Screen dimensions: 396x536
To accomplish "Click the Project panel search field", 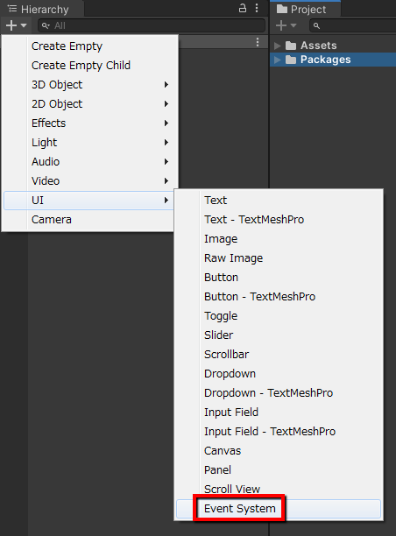I will pos(352,25).
